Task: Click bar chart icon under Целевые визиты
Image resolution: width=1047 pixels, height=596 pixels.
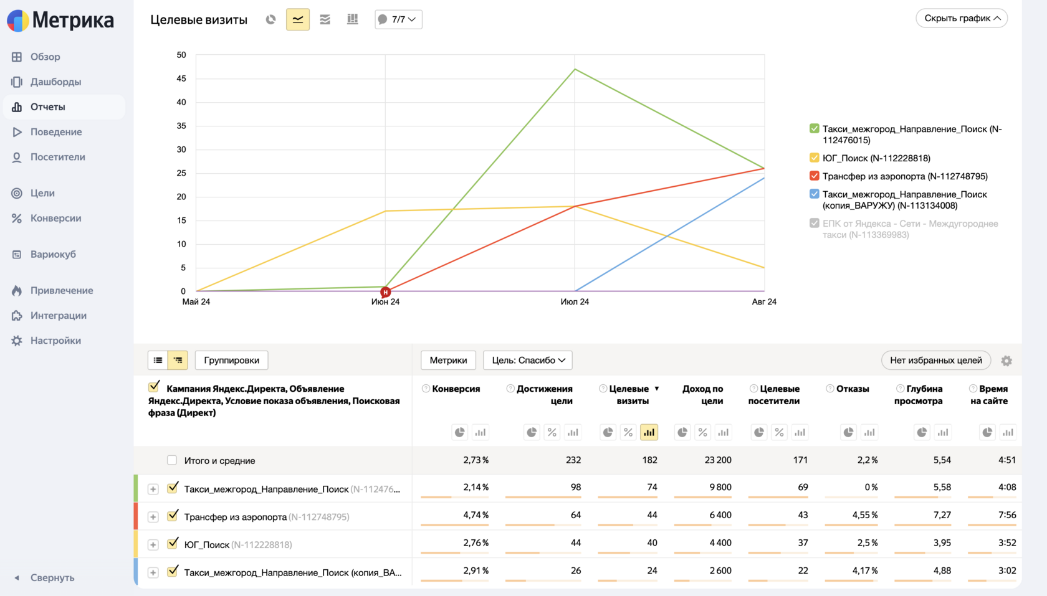Action: [649, 432]
